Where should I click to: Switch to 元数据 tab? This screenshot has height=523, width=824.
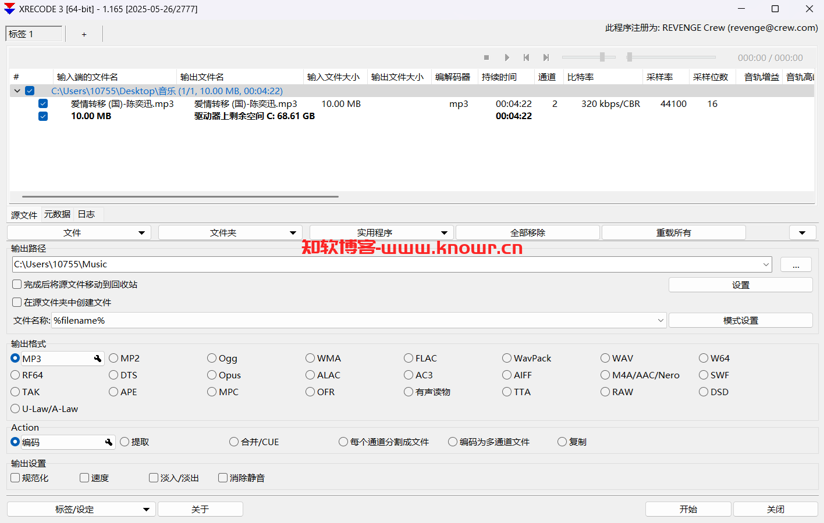click(x=57, y=214)
